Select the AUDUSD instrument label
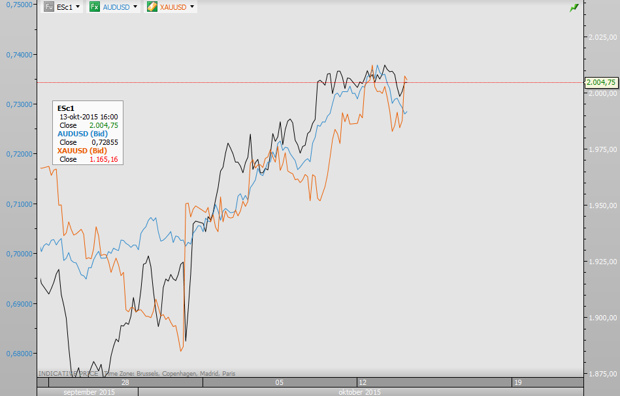The width and height of the screenshot is (620, 396). (116, 7)
